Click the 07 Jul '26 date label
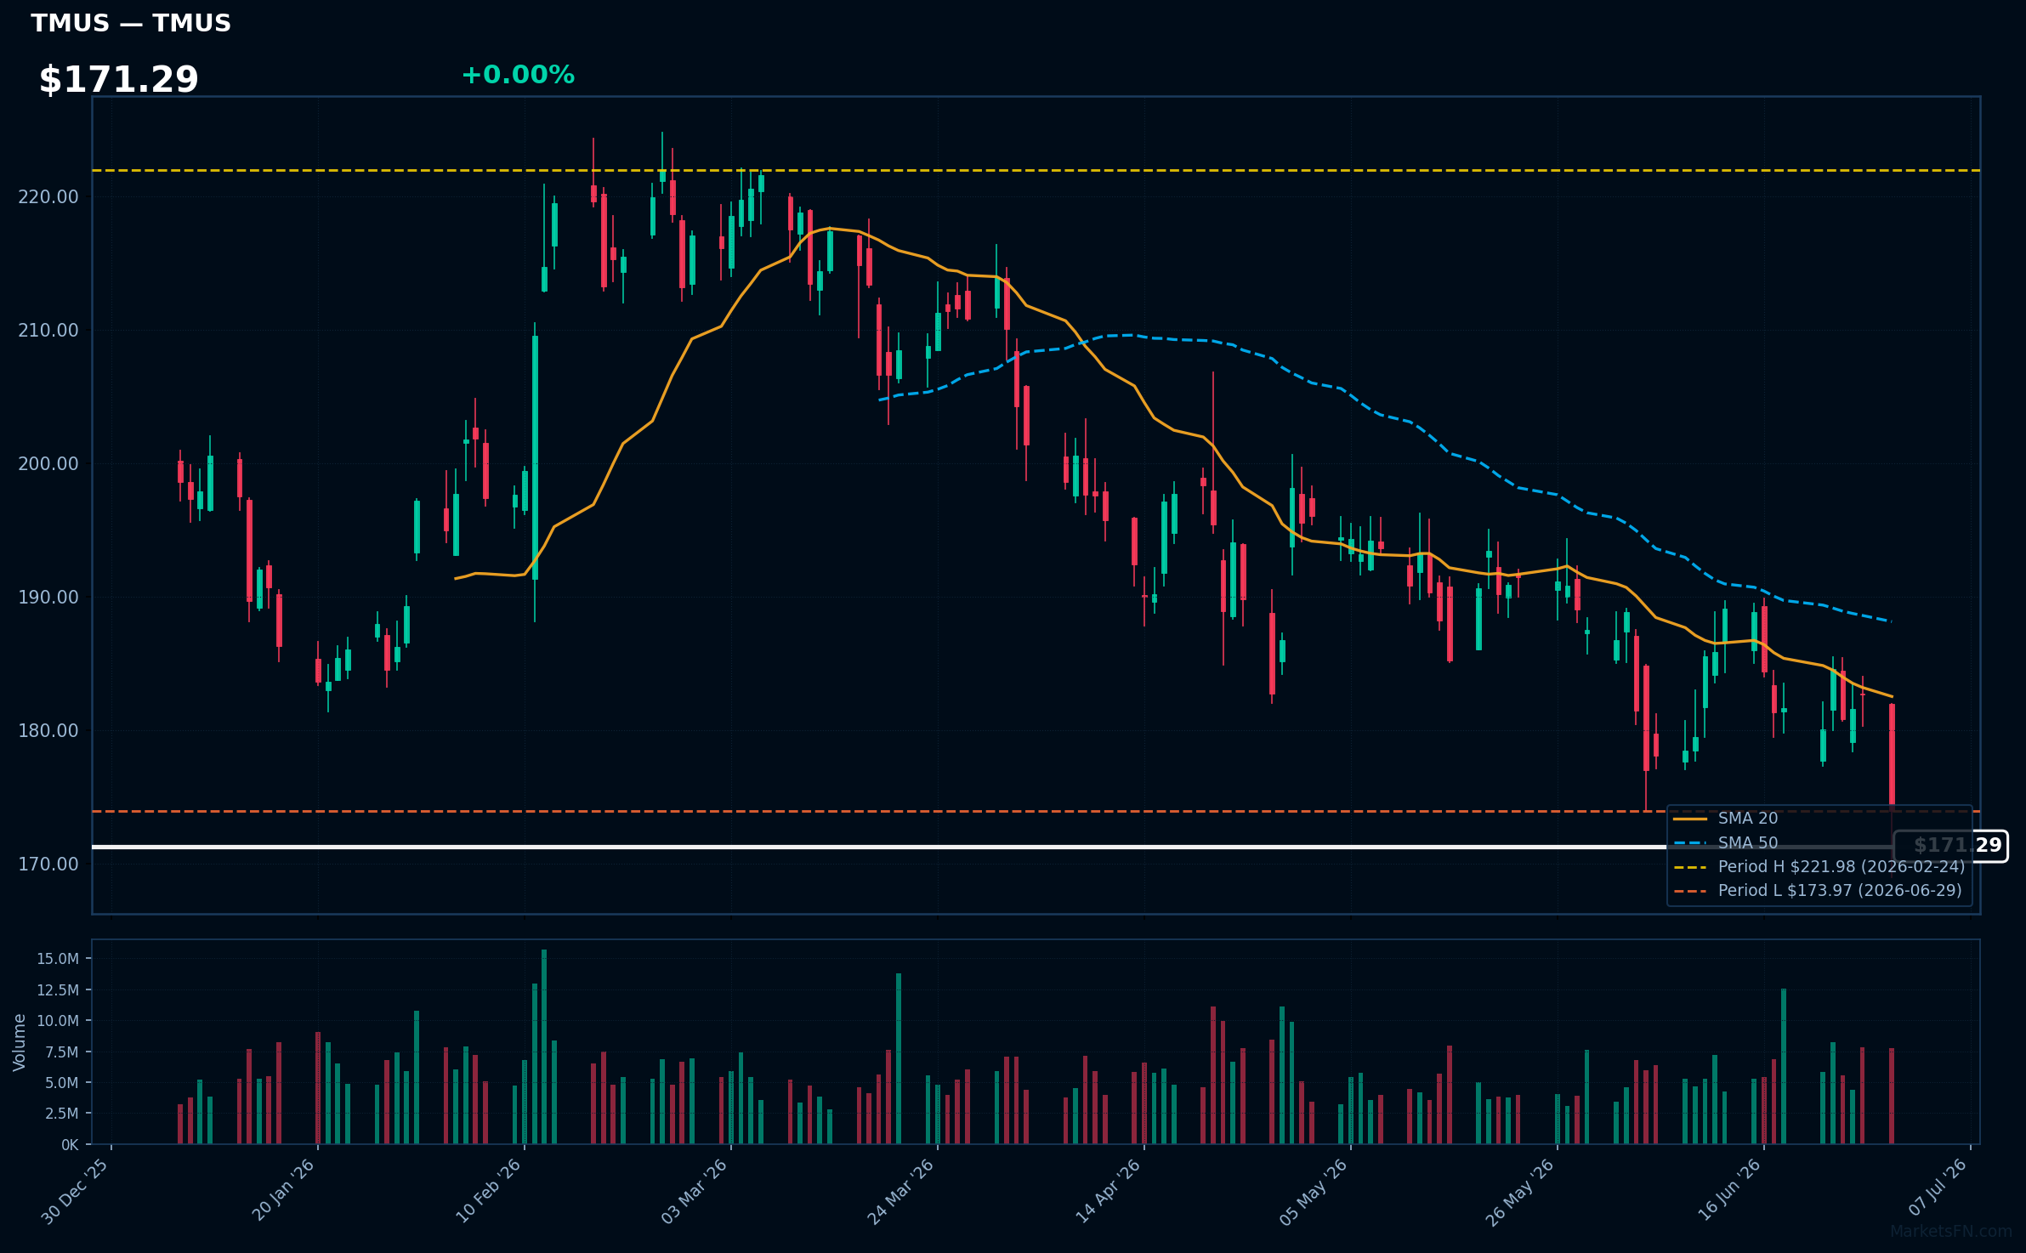The height and width of the screenshot is (1253, 2026). [1938, 1188]
